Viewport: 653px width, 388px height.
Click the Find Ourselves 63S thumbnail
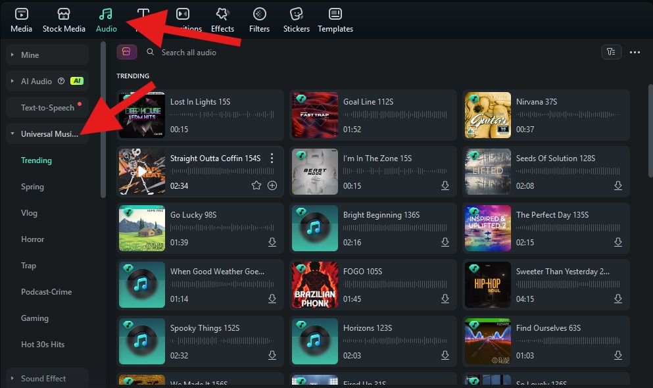click(488, 341)
